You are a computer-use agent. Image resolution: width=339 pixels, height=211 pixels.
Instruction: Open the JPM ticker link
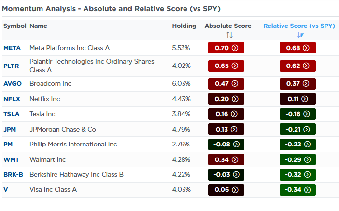coord(10,129)
